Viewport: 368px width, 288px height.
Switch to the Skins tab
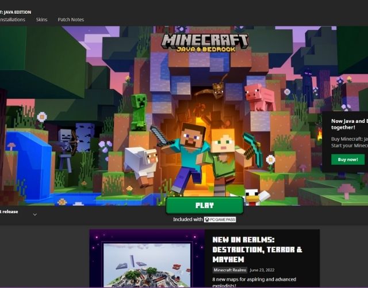(42, 20)
